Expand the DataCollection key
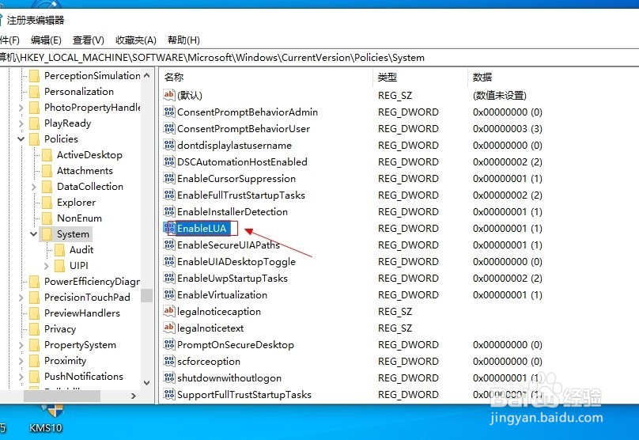Image resolution: width=639 pixels, height=440 pixels. click(x=34, y=187)
